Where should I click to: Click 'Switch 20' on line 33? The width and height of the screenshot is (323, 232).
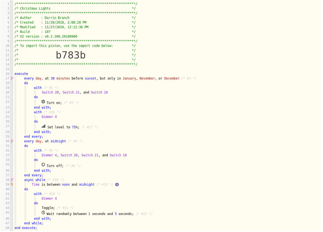[x=69, y=156]
